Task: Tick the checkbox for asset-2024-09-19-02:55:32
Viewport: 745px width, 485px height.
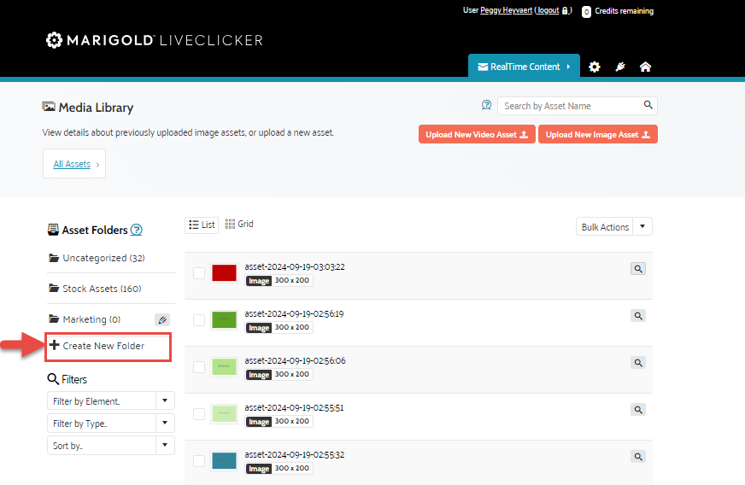Action: click(x=199, y=460)
